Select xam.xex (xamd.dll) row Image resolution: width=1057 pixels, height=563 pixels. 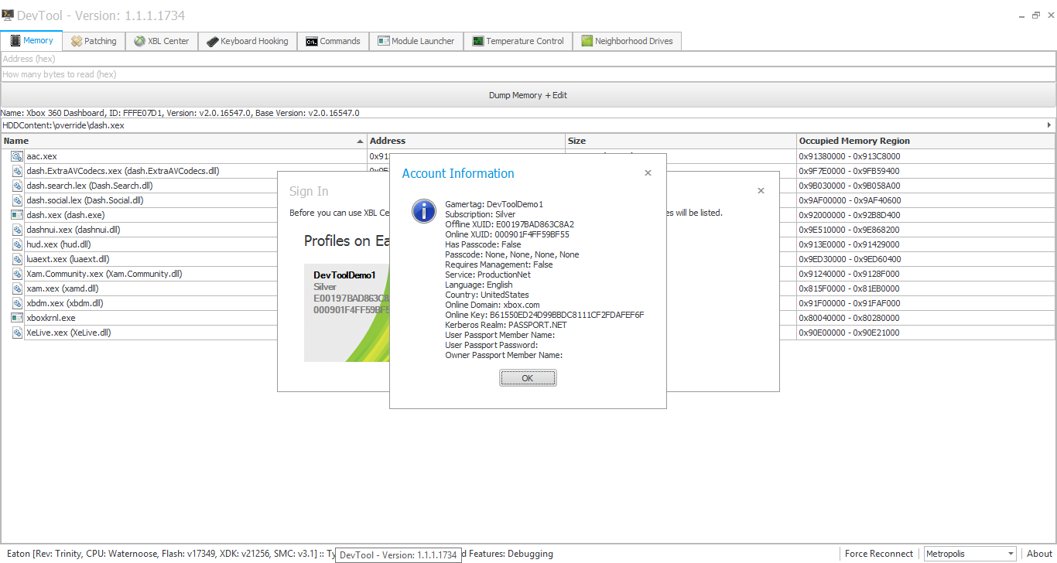click(x=63, y=288)
